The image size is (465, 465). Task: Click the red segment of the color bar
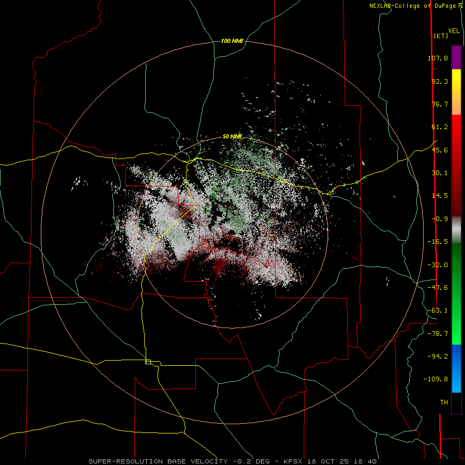[456, 165]
